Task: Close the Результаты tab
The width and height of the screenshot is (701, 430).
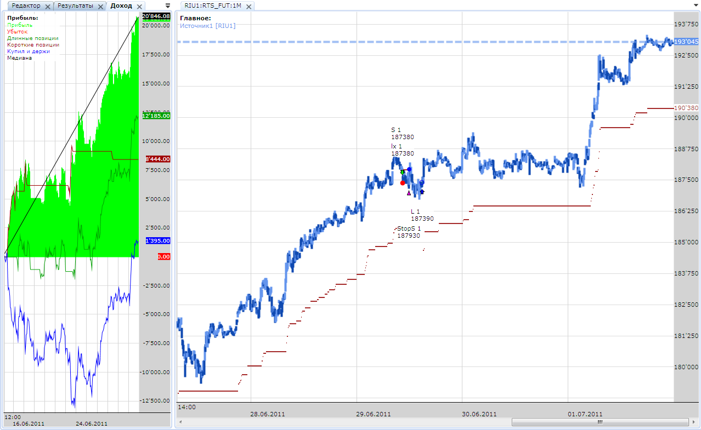Action: 101,7
